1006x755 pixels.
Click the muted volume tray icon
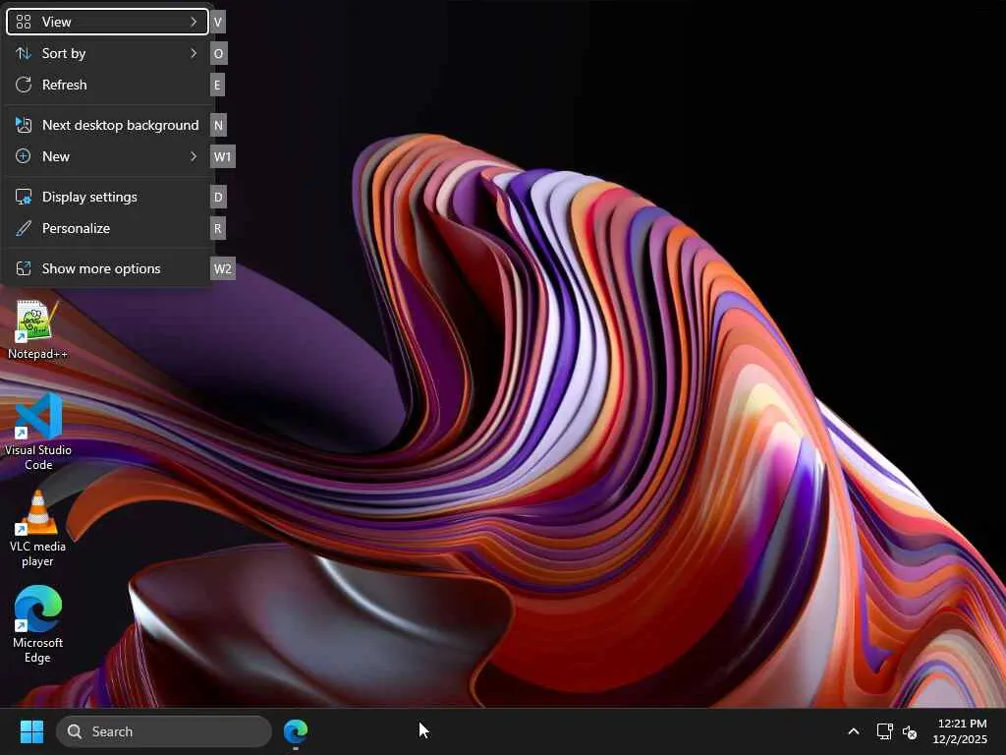tap(910, 731)
